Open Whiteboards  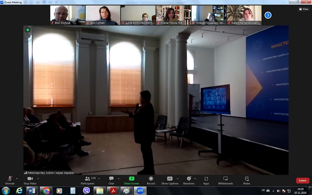(x=225, y=180)
